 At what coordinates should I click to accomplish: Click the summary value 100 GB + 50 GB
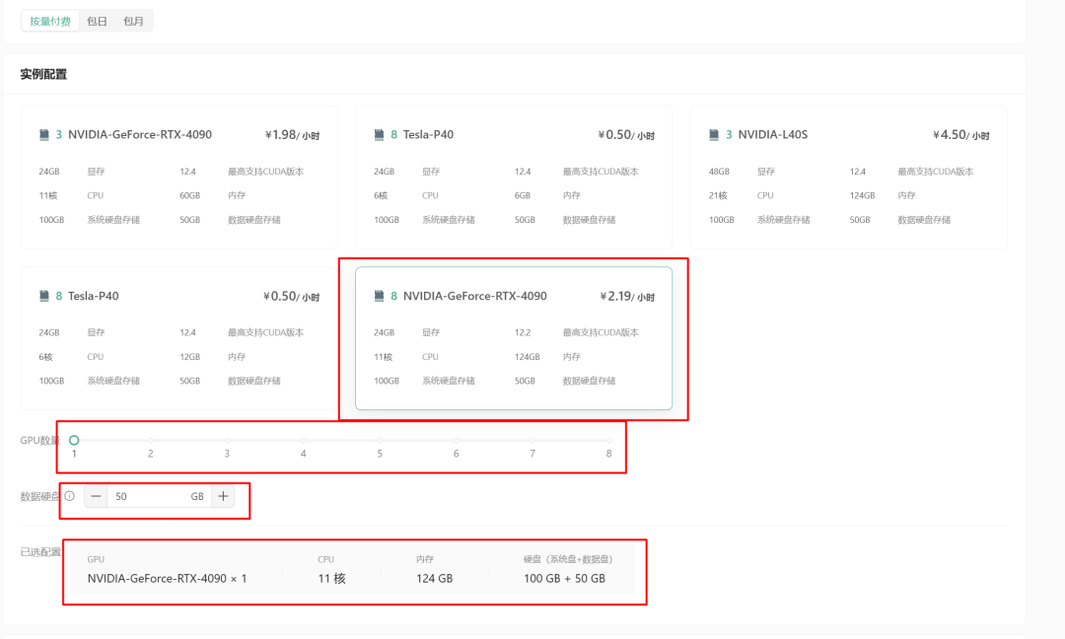tap(564, 579)
